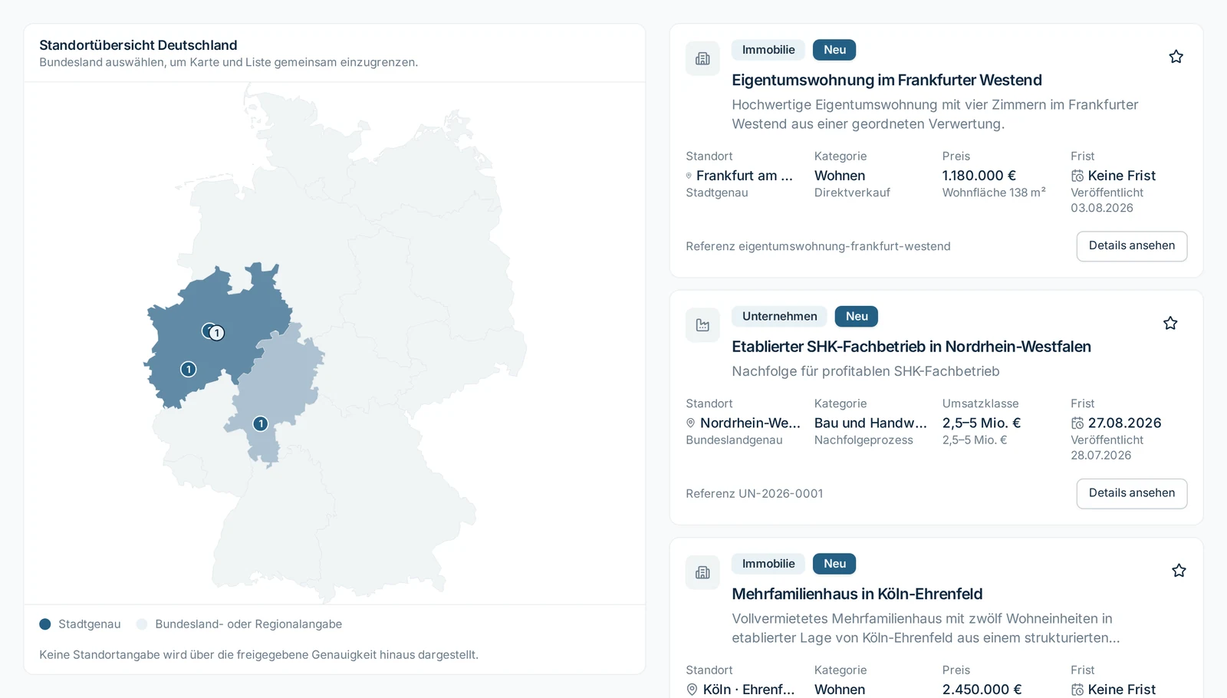
Task: Click calendar icon beside Keine Frist in Frankfurt card
Action: coord(1077,176)
